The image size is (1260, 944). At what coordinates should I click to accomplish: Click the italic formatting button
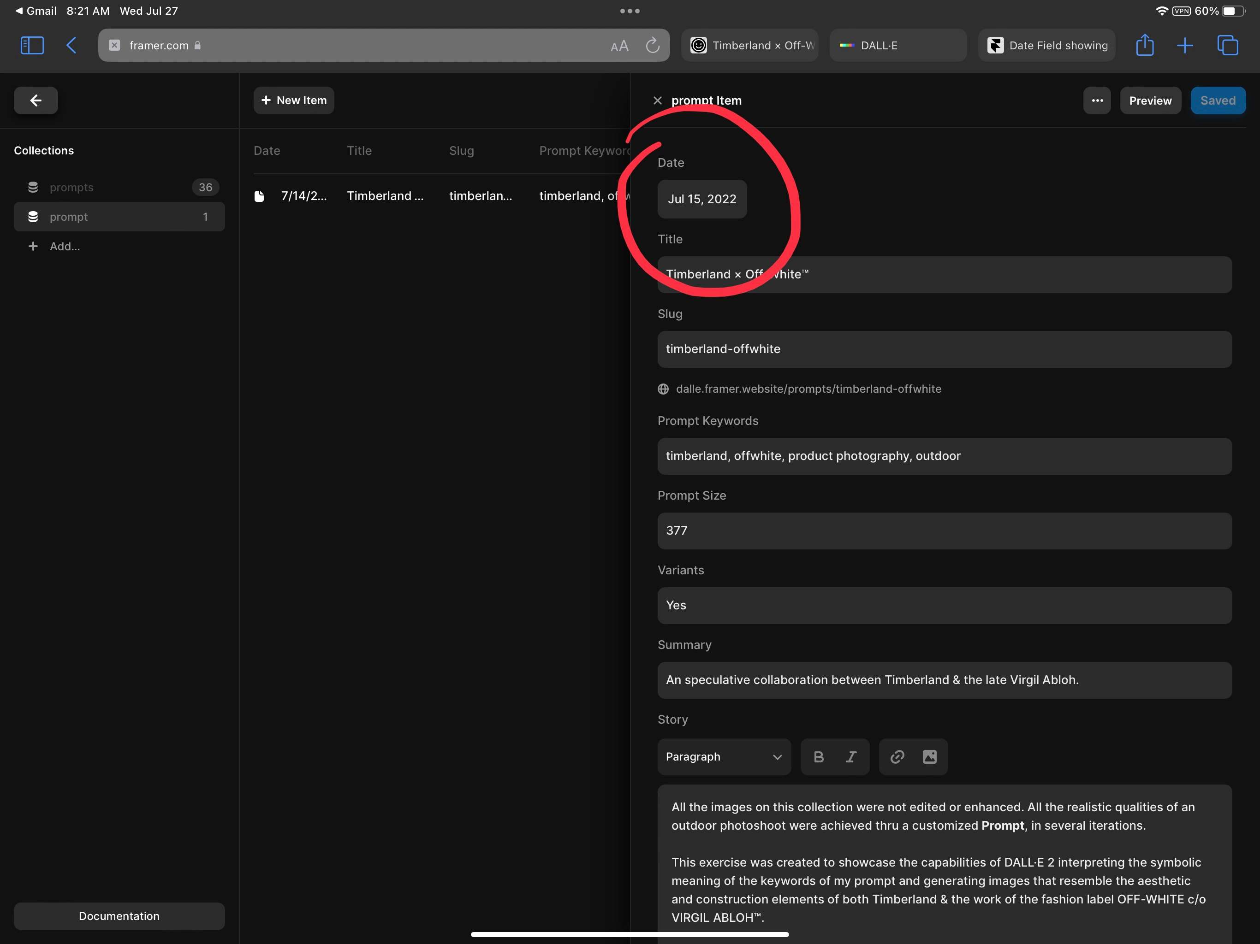[x=851, y=757]
